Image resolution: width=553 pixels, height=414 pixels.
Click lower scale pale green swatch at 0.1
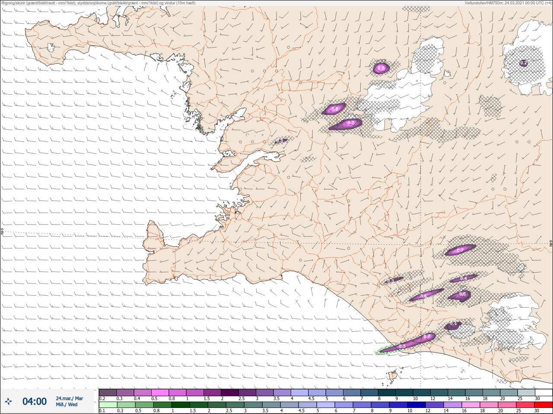coord(108,405)
